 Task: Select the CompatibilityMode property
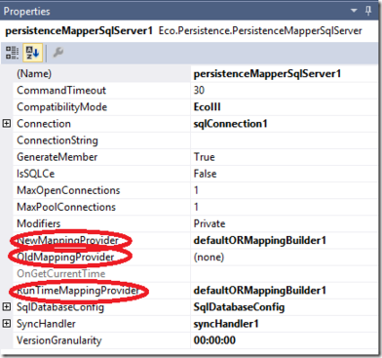pyautogui.click(x=61, y=107)
